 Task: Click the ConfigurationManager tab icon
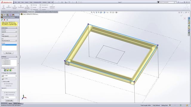(x=7, y=15)
